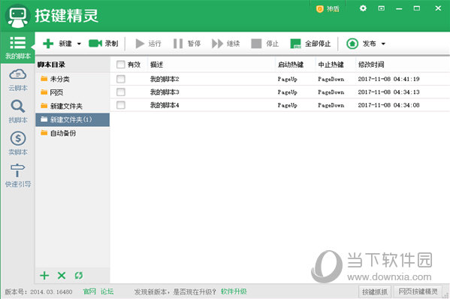The height and width of the screenshot is (299, 450).
Task: Open the 官网 official site link
Action: pyautogui.click(x=89, y=291)
